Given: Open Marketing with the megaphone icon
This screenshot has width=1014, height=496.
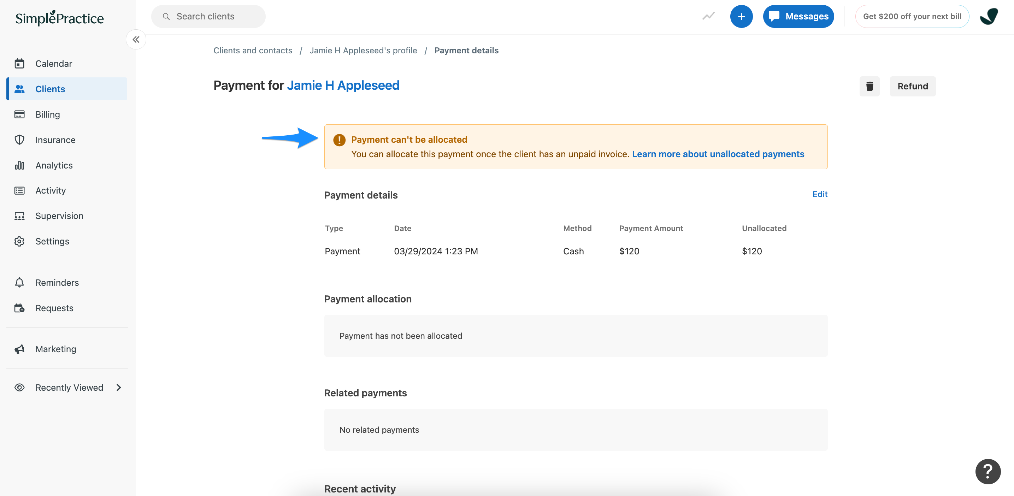Looking at the screenshot, I should tap(20, 349).
